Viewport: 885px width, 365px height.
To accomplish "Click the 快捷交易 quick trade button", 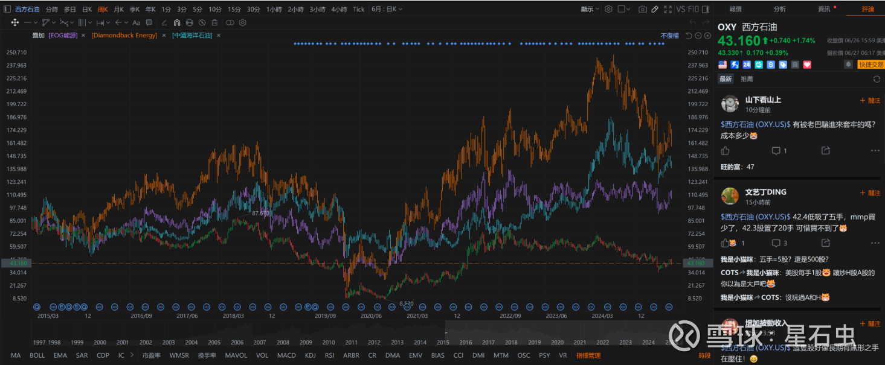I will [871, 65].
